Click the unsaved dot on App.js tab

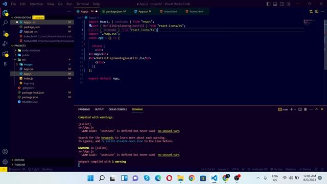[x=97, y=11]
